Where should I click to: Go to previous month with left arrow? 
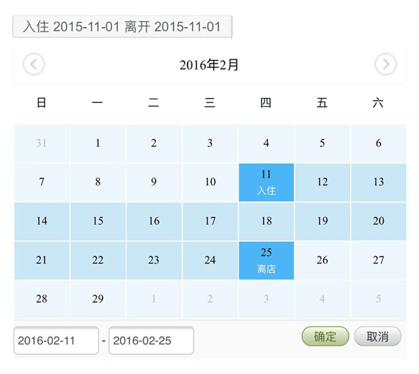(34, 64)
